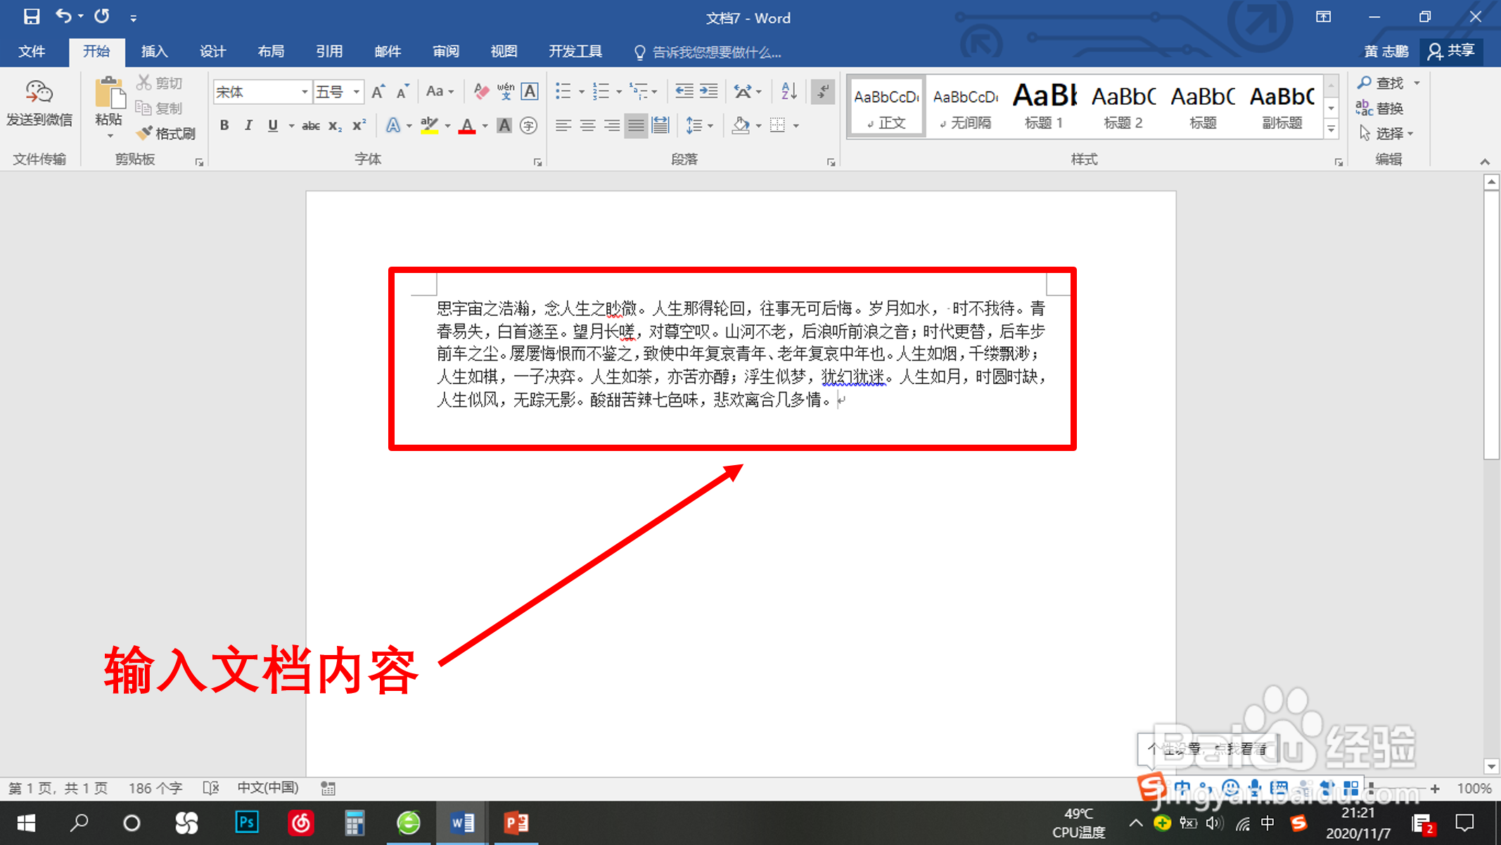Click the Replace (替换) button

(x=1380, y=108)
